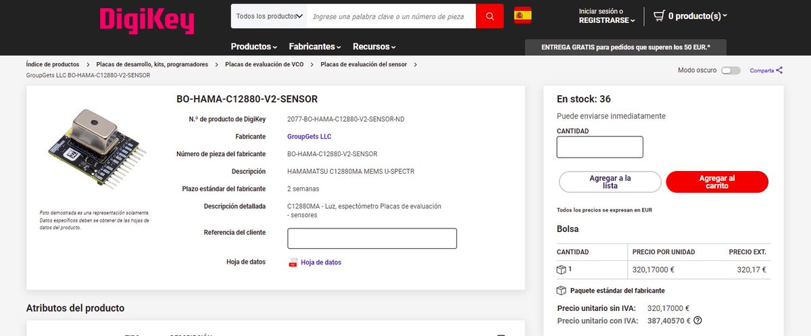811x336 pixels.
Task: Click the '2 semanas' lead time value
Action: [x=303, y=189]
